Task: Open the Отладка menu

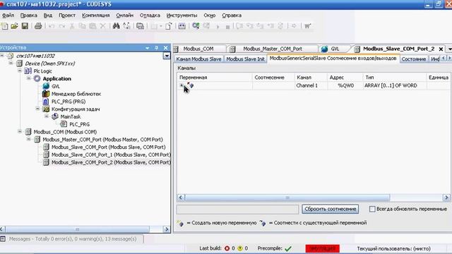Action: (150, 16)
